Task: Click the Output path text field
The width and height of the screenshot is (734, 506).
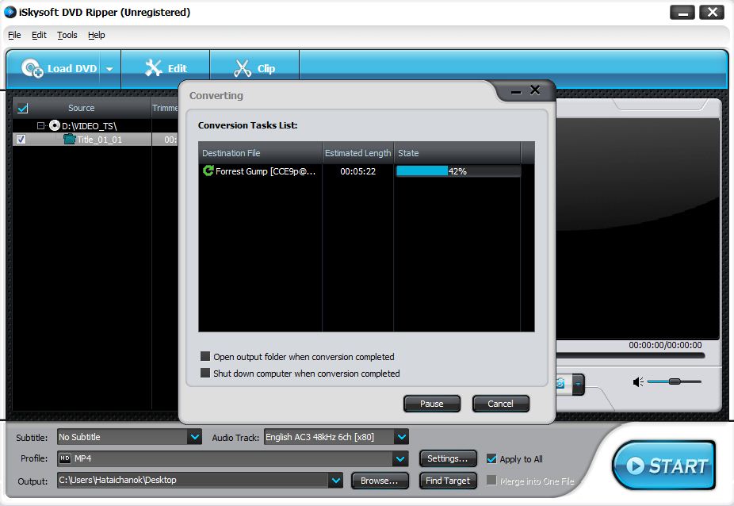Action: [193, 481]
